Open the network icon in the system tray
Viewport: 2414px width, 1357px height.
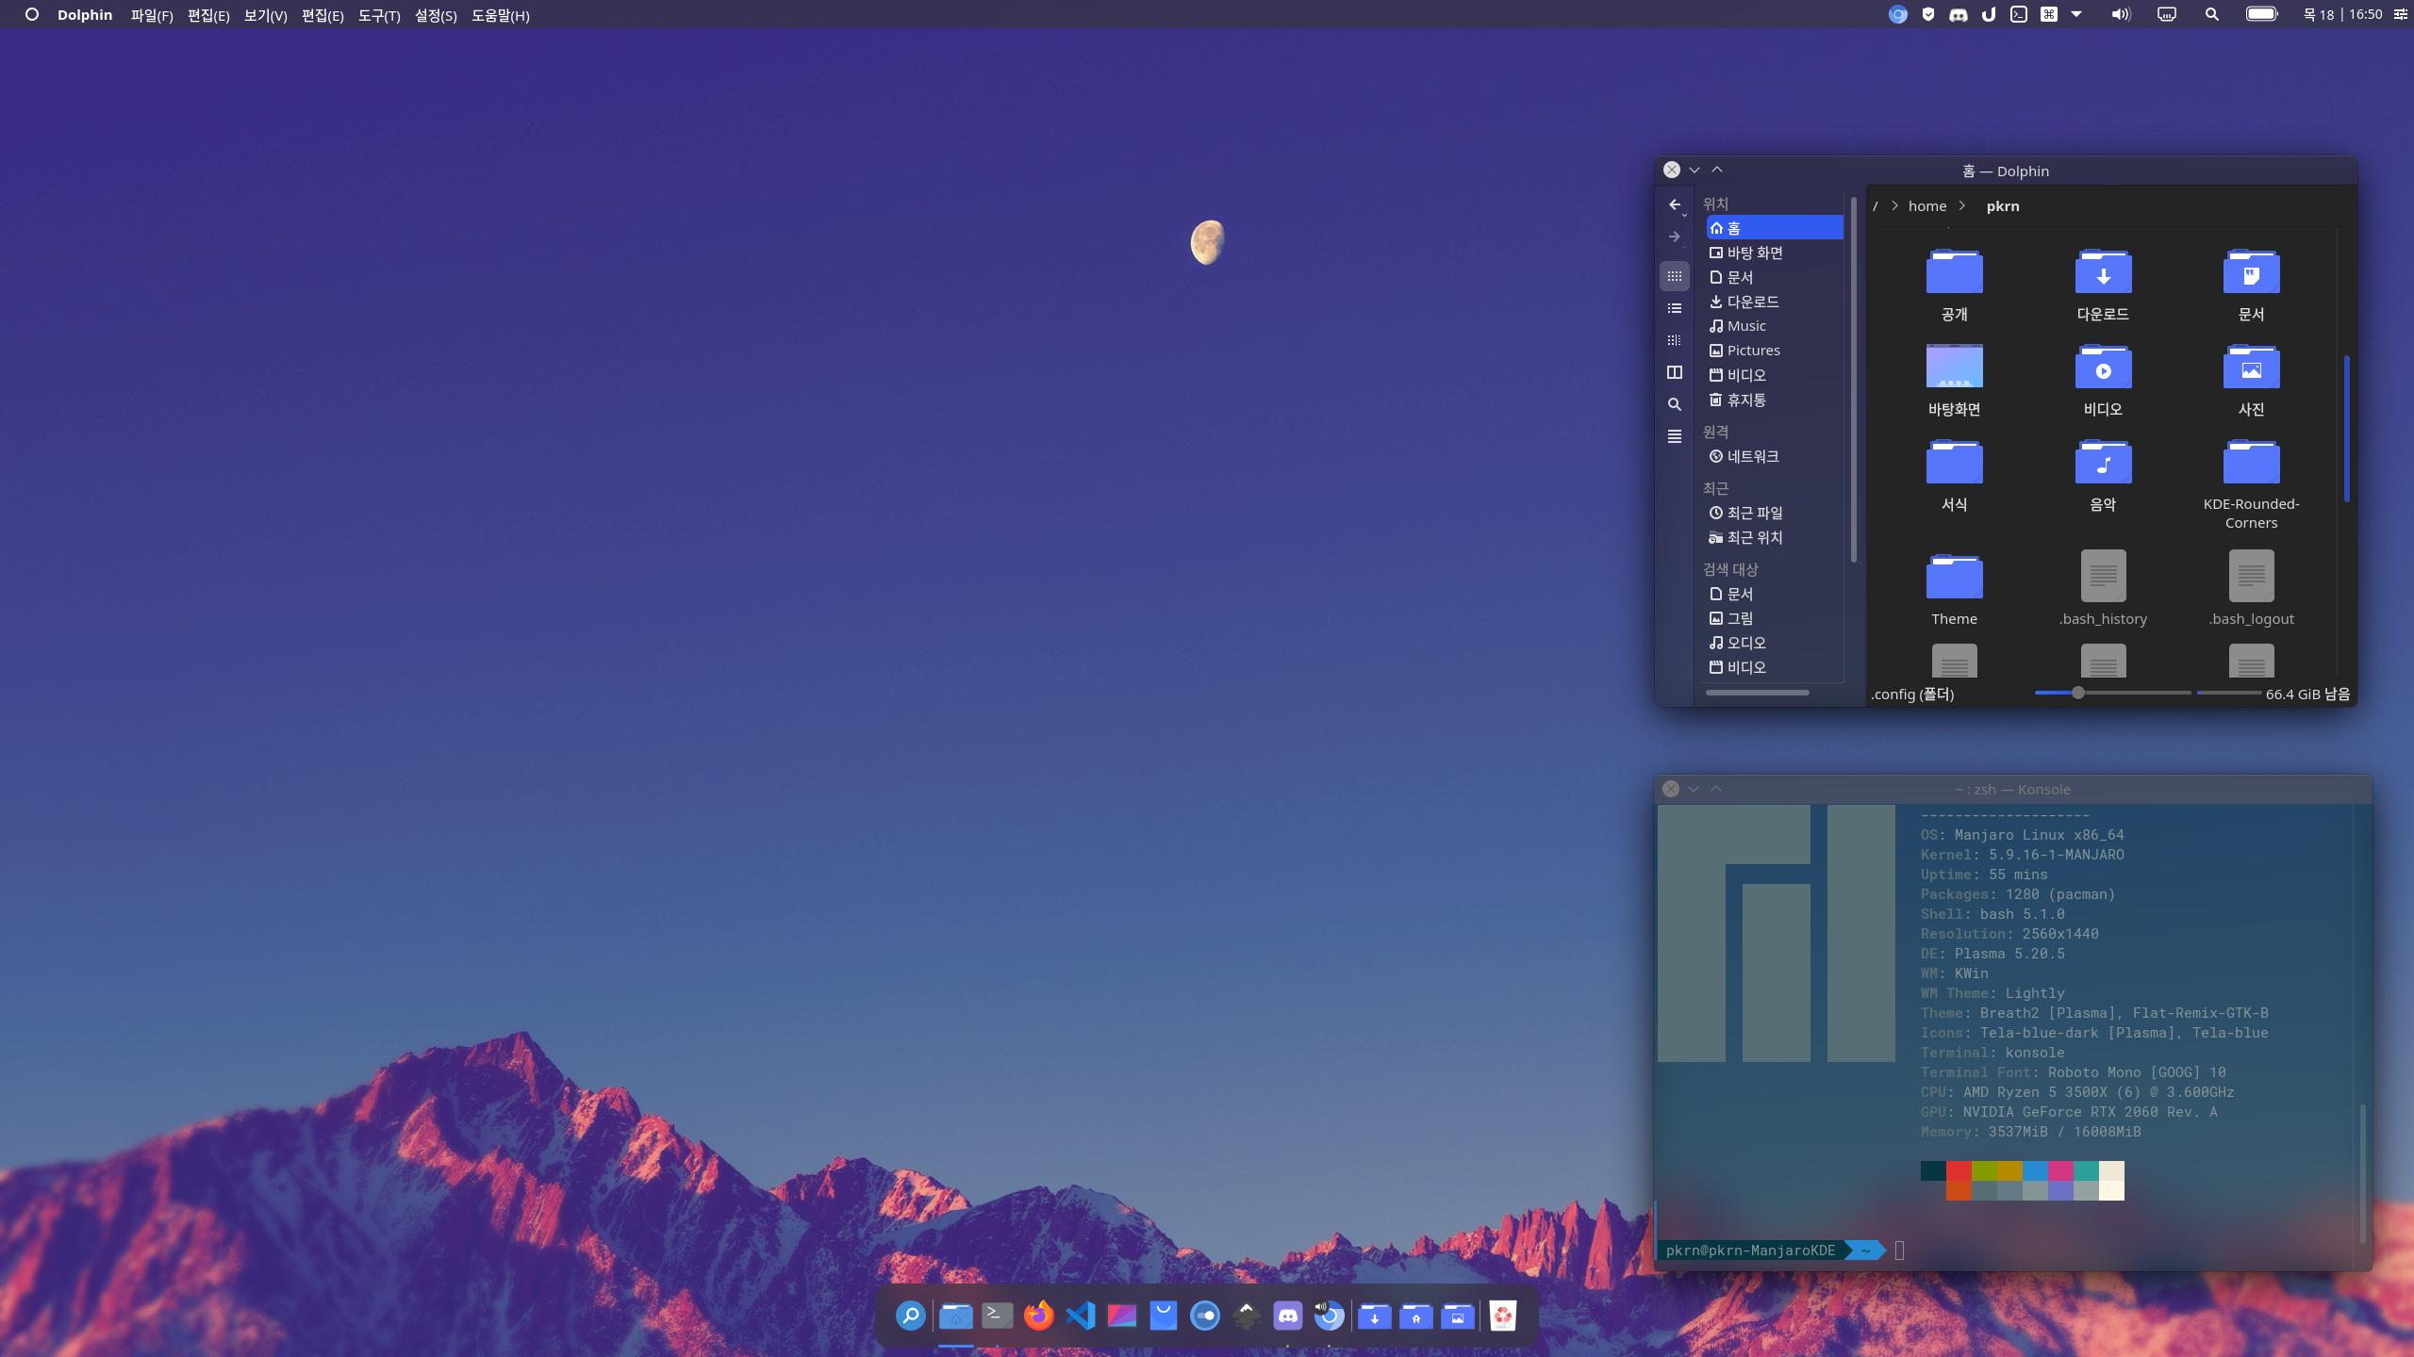[x=2166, y=14]
